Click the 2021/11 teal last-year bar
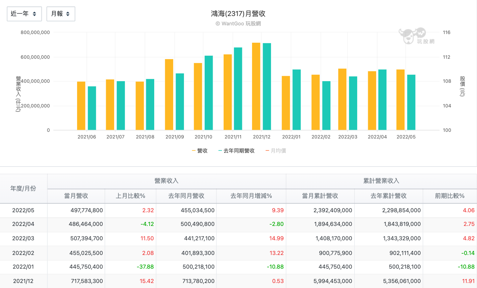Image resolution: width=477 pixels, height=288 pixels. pyautogui.click(x=238, y=89)
